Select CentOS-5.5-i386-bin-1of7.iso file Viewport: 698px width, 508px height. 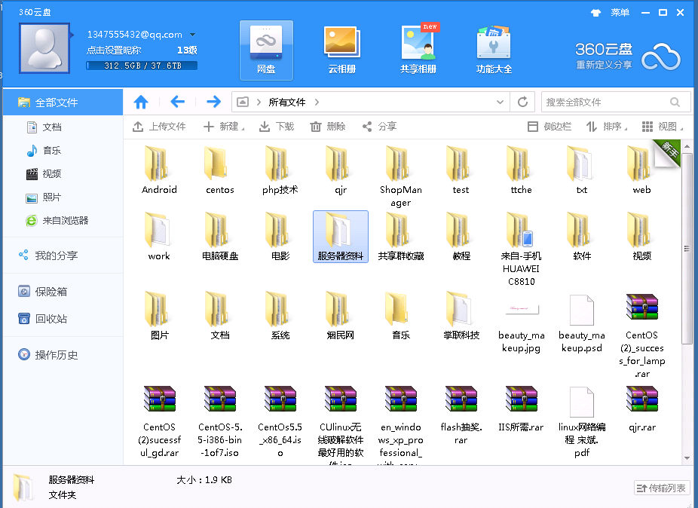(220, 421)
